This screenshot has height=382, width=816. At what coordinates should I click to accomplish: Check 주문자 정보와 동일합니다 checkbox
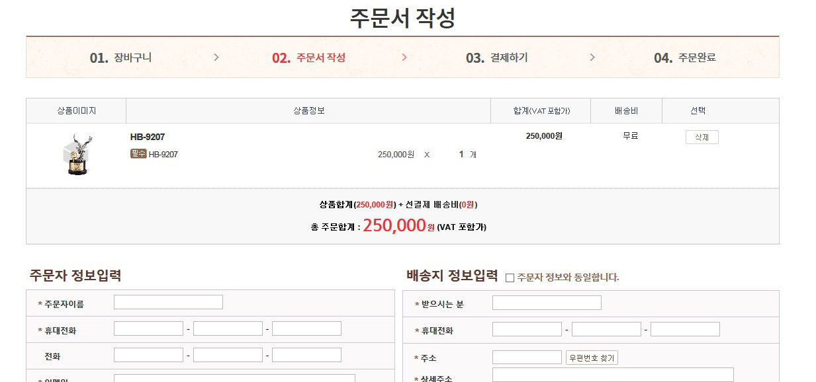[510, 278]
